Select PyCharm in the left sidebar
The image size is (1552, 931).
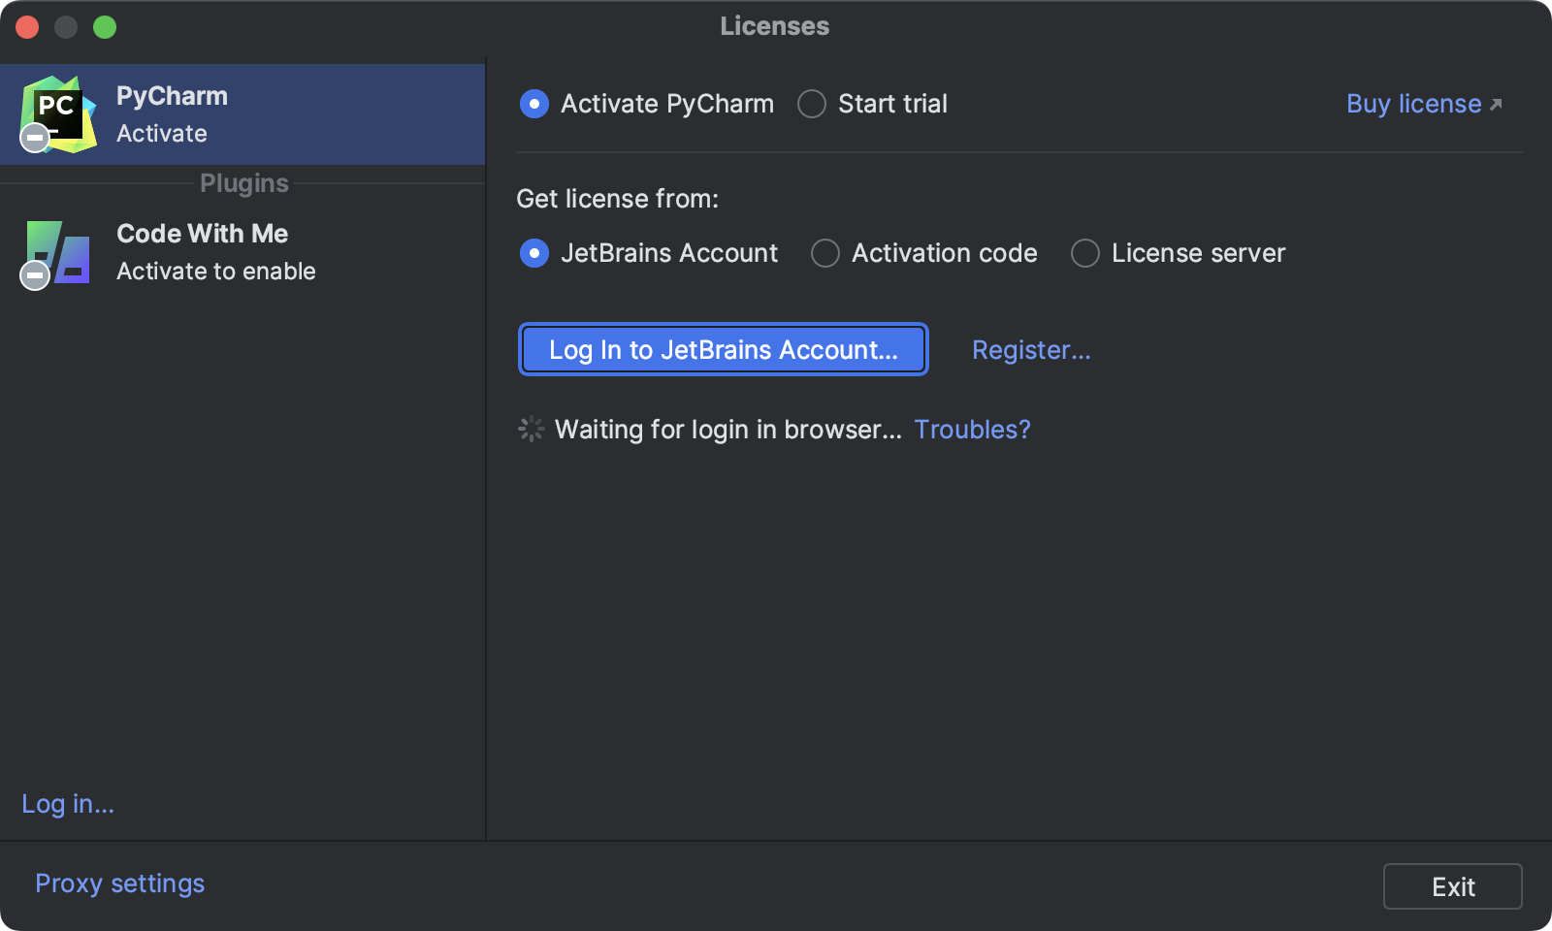click(242, 113)
